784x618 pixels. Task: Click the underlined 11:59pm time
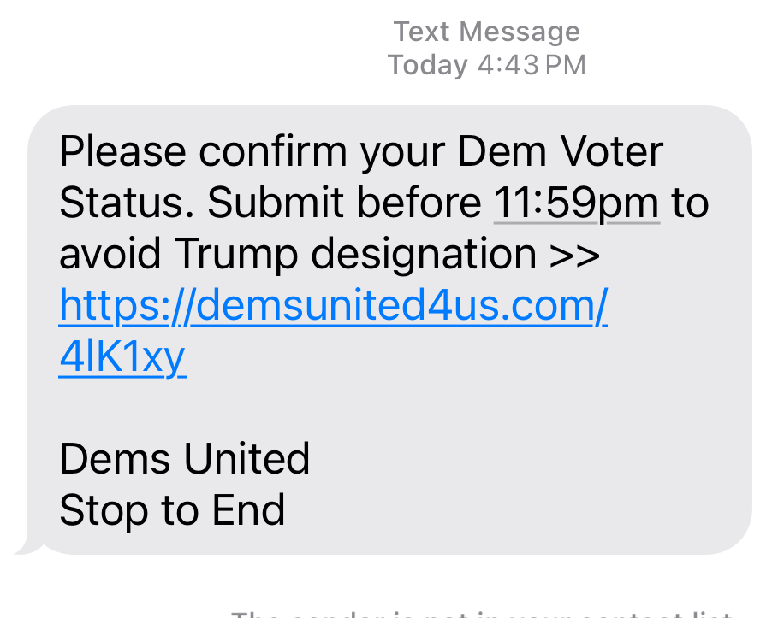pyautogui.click(x=576, y=204)
